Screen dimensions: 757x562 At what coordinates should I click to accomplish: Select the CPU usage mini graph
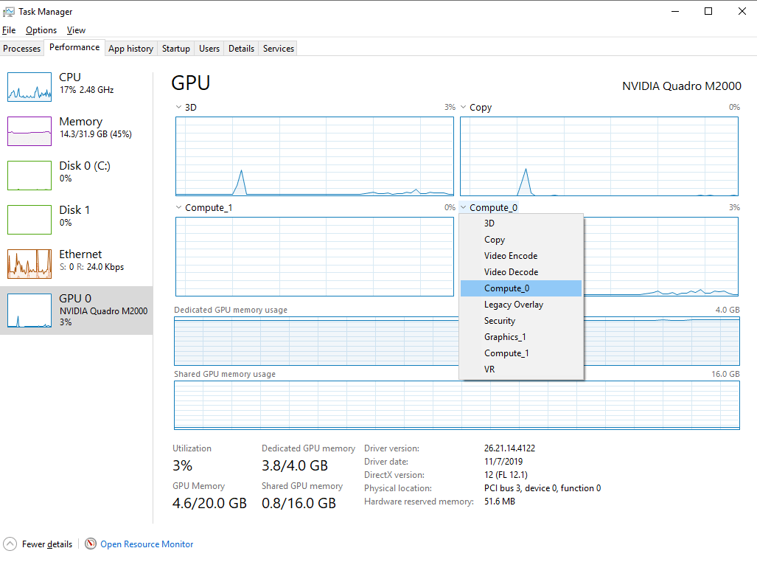(29, 87)
